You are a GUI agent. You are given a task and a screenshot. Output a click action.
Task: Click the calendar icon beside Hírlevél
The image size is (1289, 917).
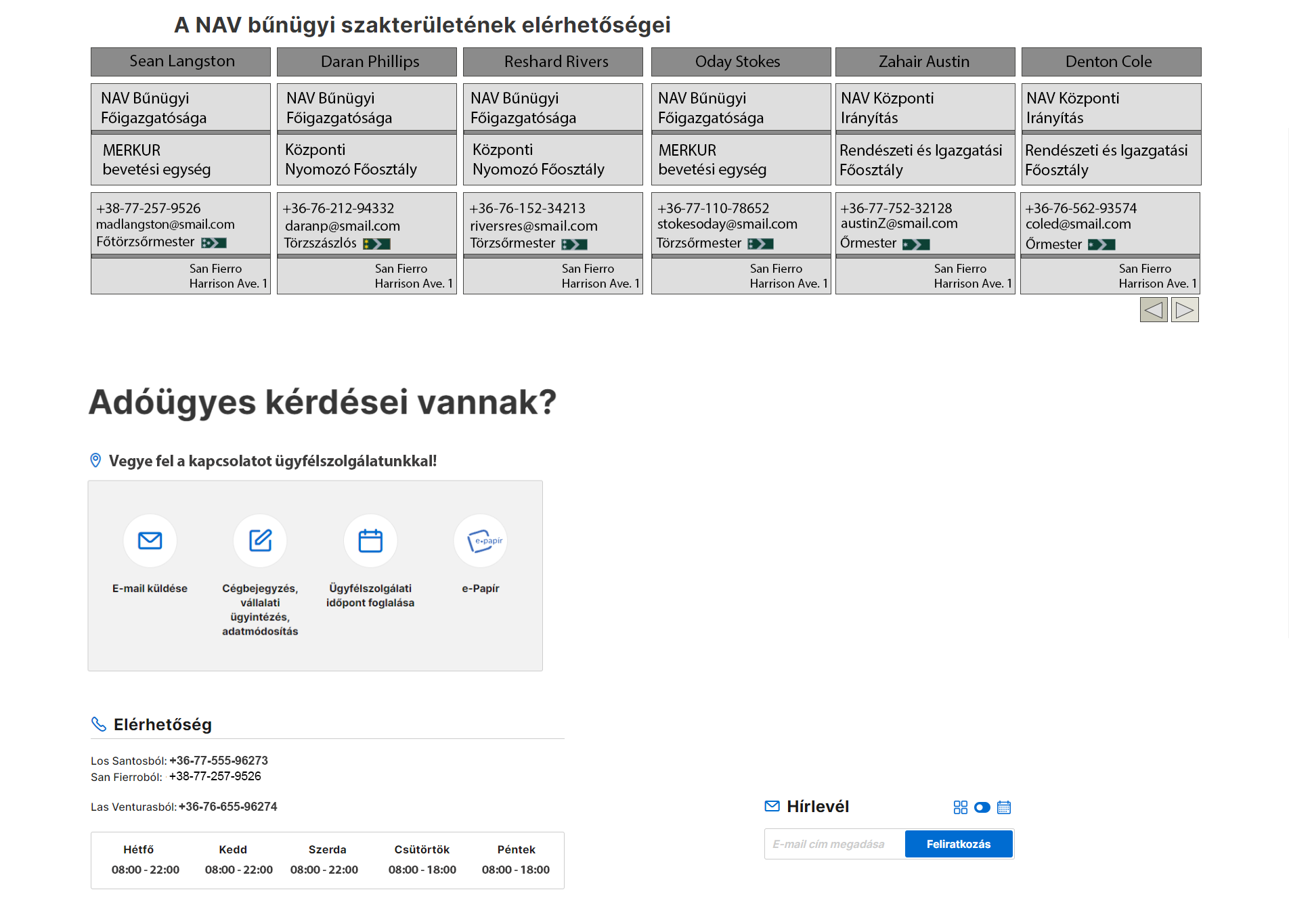pyautogui.click(x=1004, y=807)
